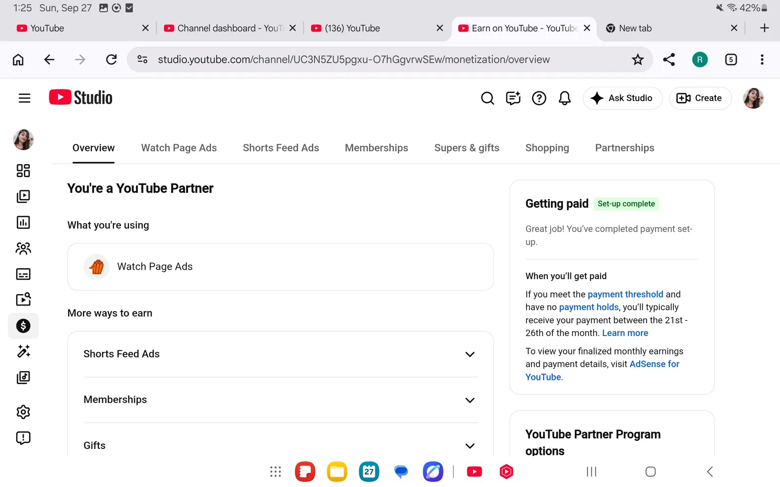Go back with browser back arrow
780x487 pixels.
pyautogui.click(x=49, y=59)
